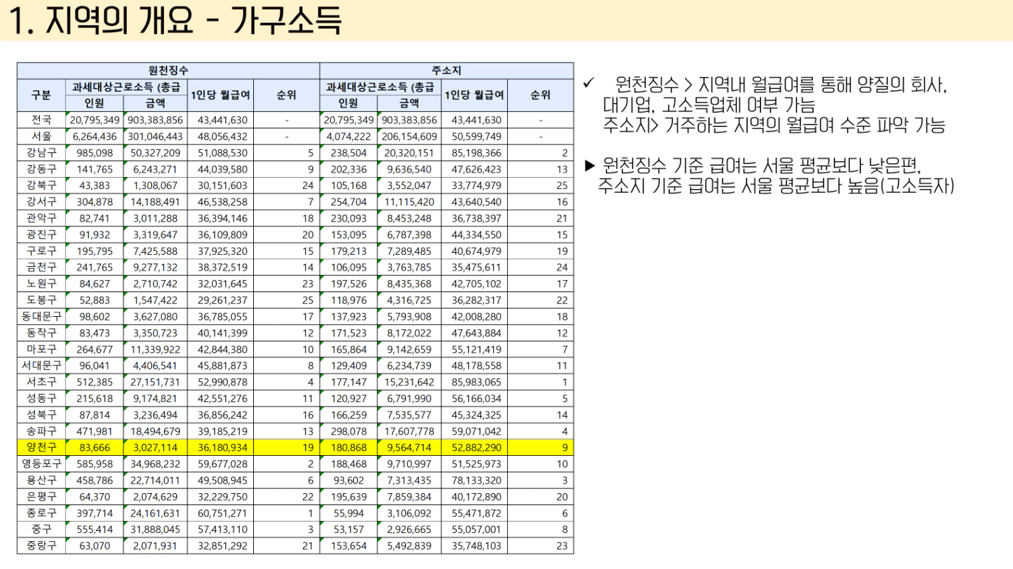Select the 전국 row label cell
Image resolution: width=1013 pixels, height=569 pixels.
click(x=41, y=120)
